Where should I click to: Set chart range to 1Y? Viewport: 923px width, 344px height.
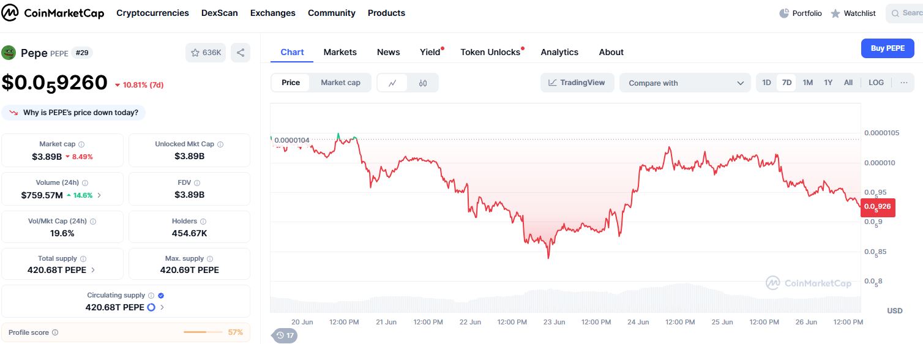click(x=828, y=83)
